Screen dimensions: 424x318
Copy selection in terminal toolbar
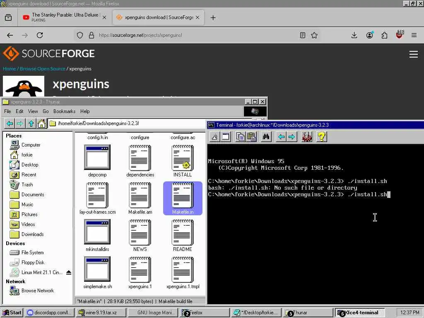click(241, 137)
